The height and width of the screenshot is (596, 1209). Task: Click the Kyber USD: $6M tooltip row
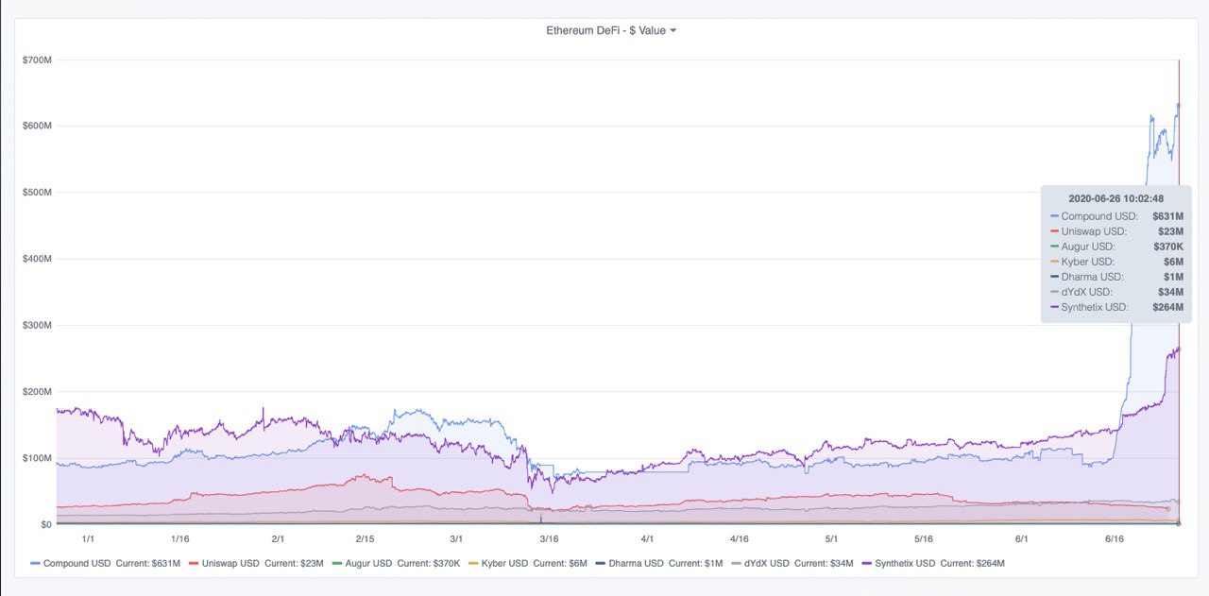click(x=1116, y=262)
